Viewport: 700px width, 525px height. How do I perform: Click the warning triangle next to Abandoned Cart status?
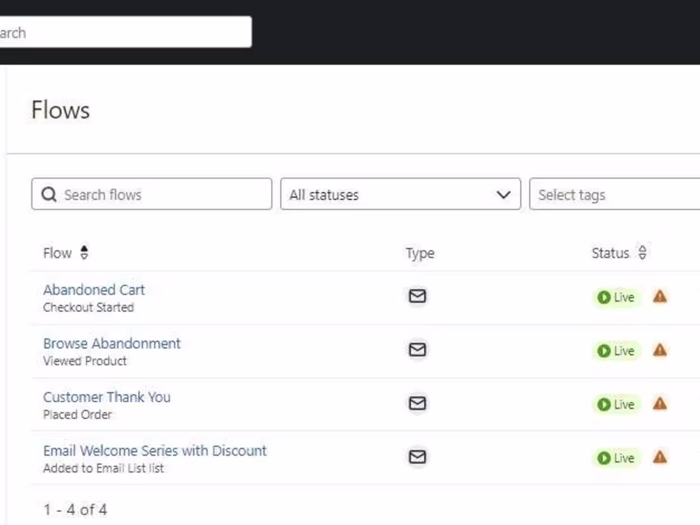pos(660,296)
